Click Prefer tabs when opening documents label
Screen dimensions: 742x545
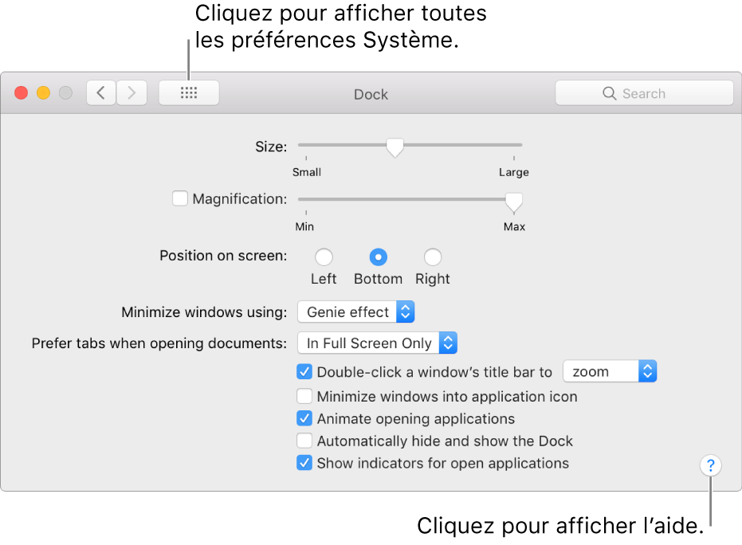click(159, 343)
